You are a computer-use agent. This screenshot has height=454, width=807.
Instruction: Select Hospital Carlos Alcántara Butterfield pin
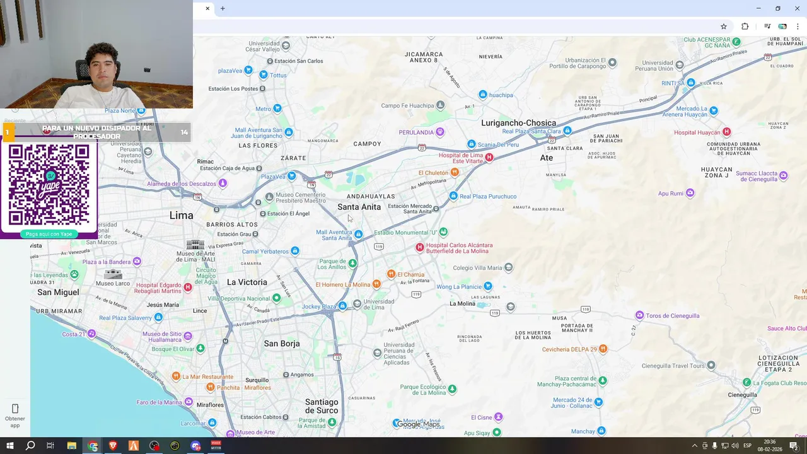(x=420, y=247)
